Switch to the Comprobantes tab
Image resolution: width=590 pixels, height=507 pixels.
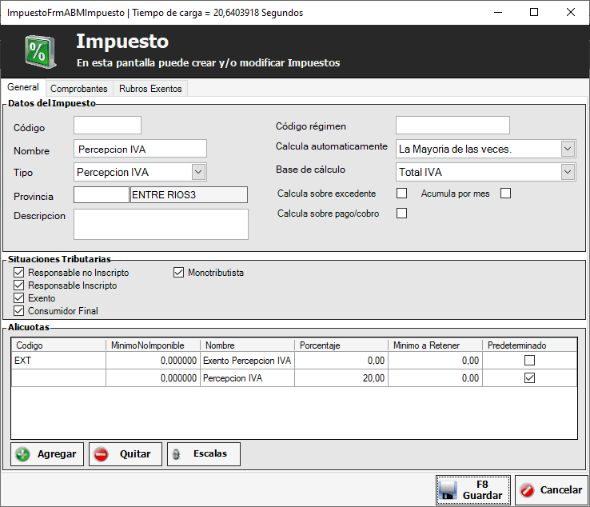point(78,89)
